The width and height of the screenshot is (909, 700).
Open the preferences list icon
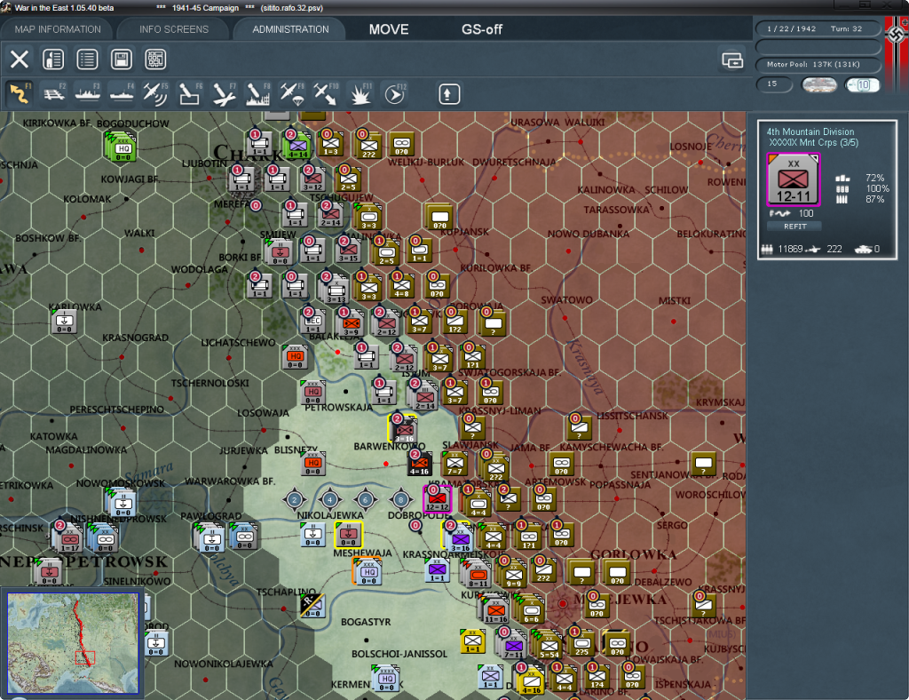88,60
